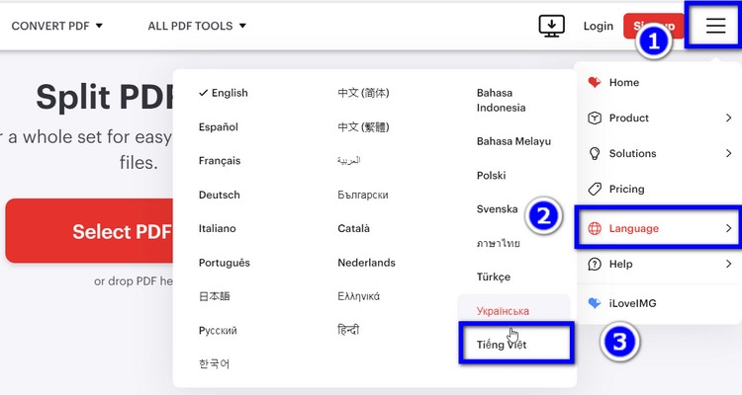
Task: Expand the CONVERT PDF dropdown
Action: pos(56,26)
